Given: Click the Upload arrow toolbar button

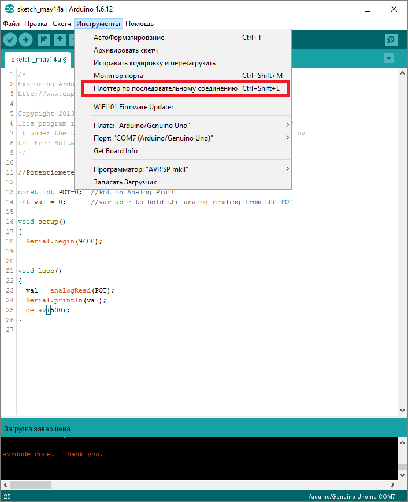Looking at the screenshot, I should [26, 40].
